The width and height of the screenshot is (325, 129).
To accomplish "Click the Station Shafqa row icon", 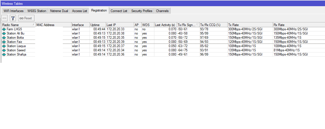I will [4, 54].
